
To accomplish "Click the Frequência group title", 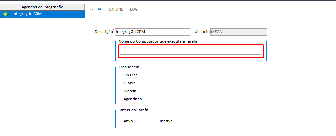I will (x=129, y=67).
